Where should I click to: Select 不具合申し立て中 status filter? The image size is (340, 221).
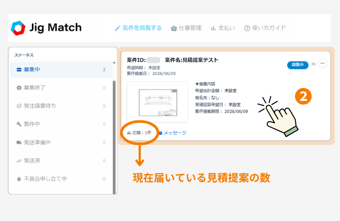point(61,179)
